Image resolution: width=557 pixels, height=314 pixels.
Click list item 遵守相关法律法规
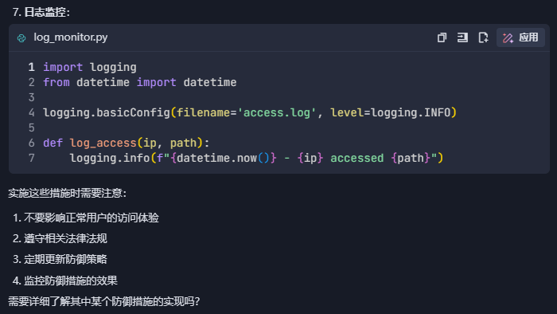(65, 238)
